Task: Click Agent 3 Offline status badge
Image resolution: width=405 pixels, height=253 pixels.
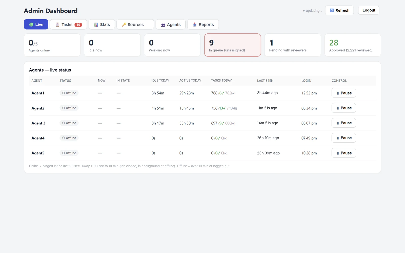Action: click(x=69, y=123)
